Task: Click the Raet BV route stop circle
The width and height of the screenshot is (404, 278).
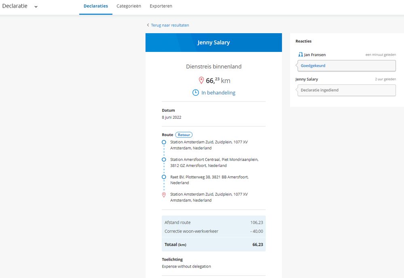Action: click(164, 177)
